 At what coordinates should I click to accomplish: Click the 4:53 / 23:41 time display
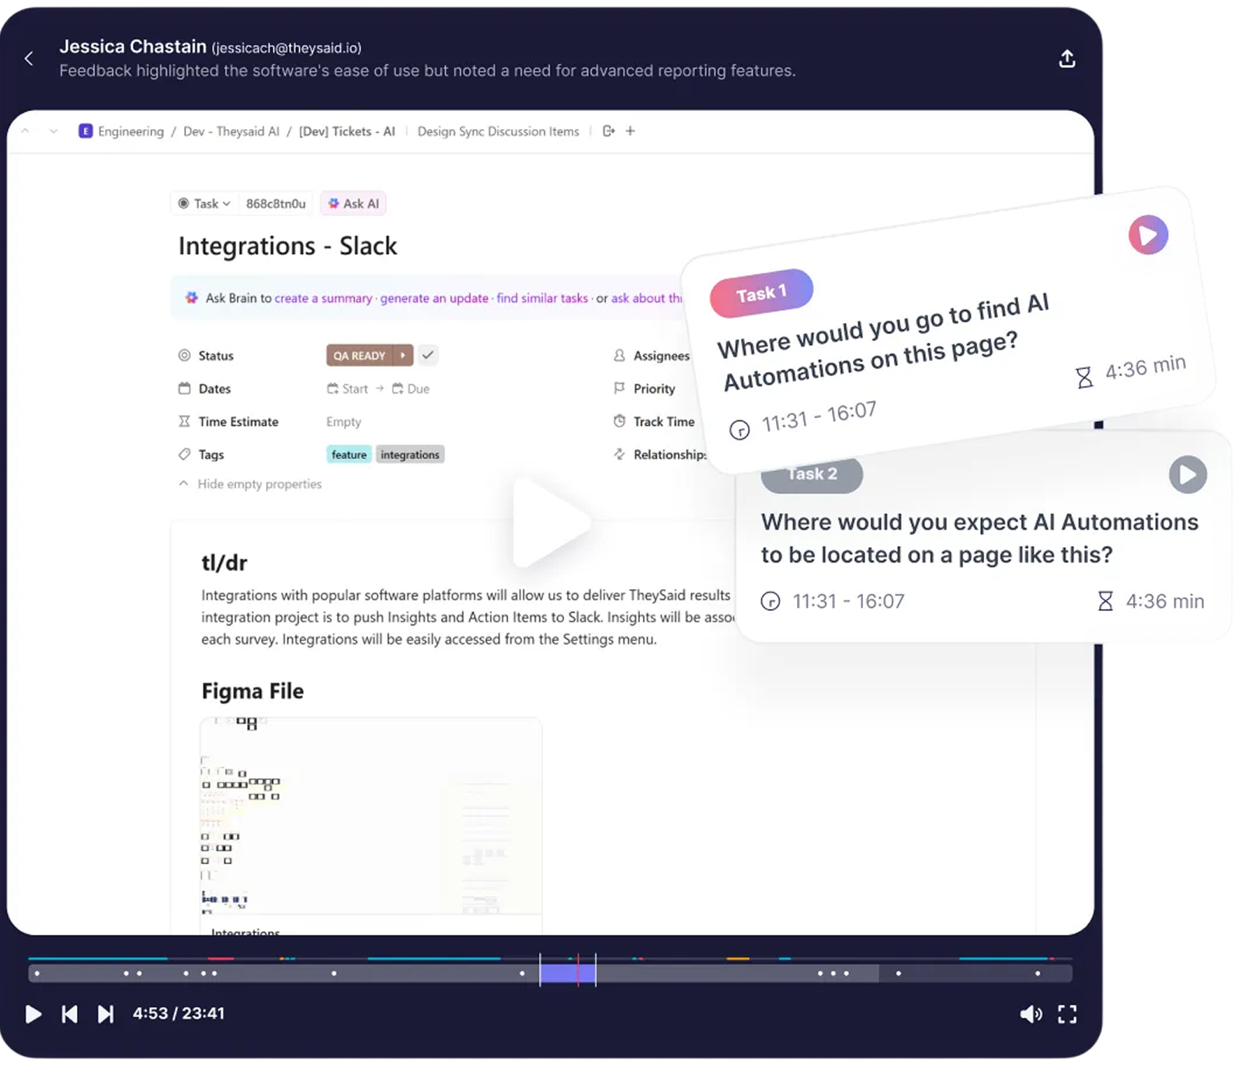pos(179,1013)
